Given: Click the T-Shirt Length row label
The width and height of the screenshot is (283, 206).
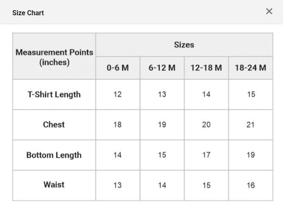Looking at the screenshot, I should (x=54, y=95).
